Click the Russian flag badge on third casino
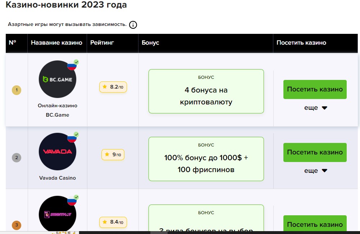360x234 pixels. tap(72, 201)
